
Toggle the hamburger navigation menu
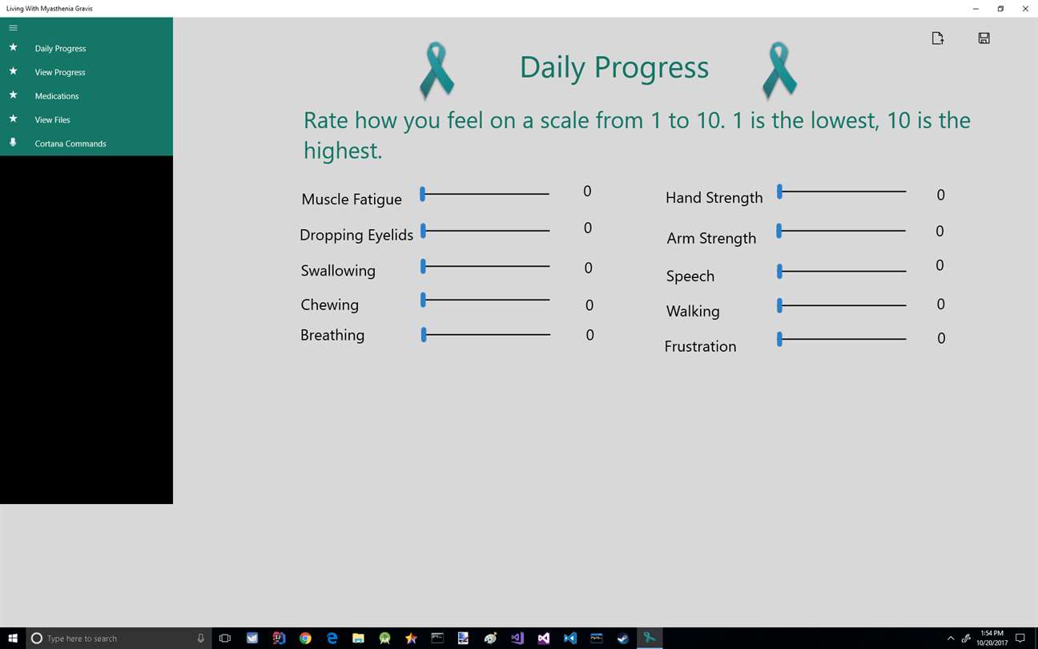tap(13, 28)
